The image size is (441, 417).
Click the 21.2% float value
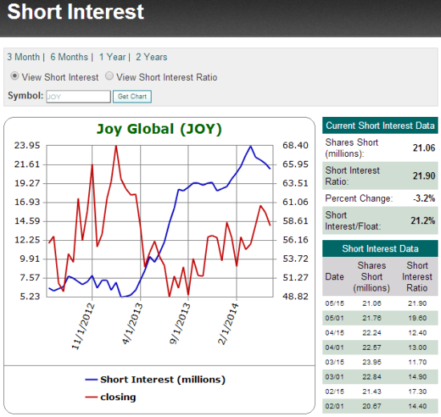tap(423, 221)
